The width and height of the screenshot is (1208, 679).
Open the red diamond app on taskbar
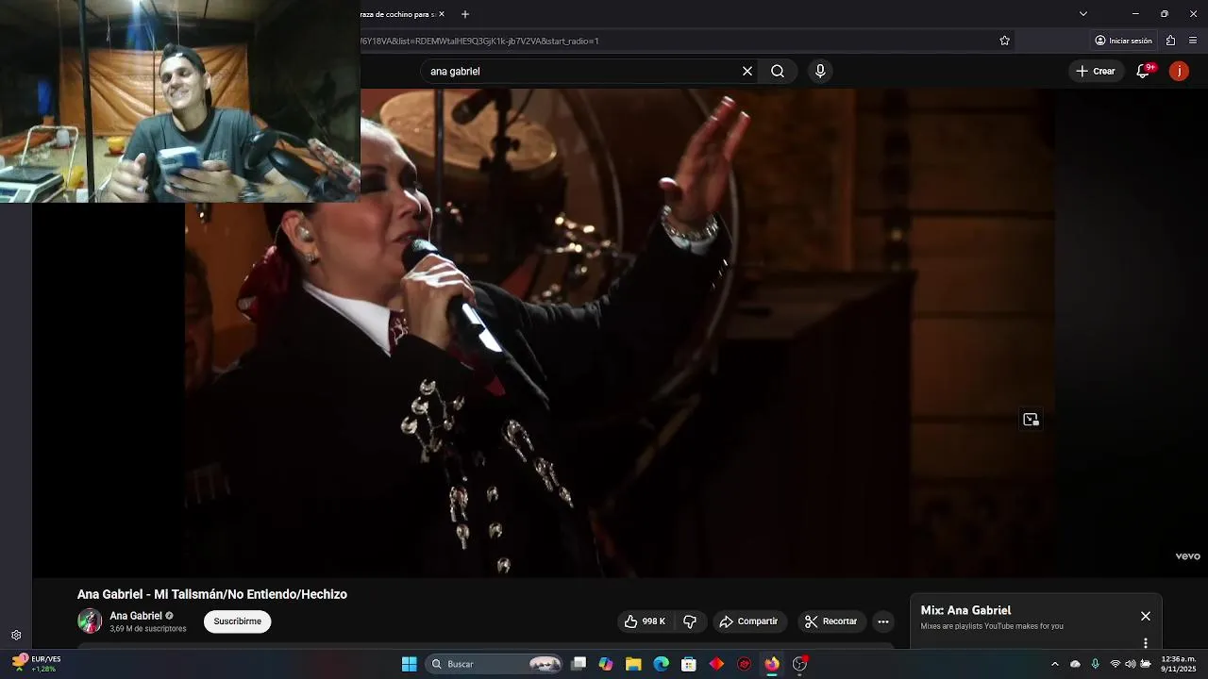716,664
